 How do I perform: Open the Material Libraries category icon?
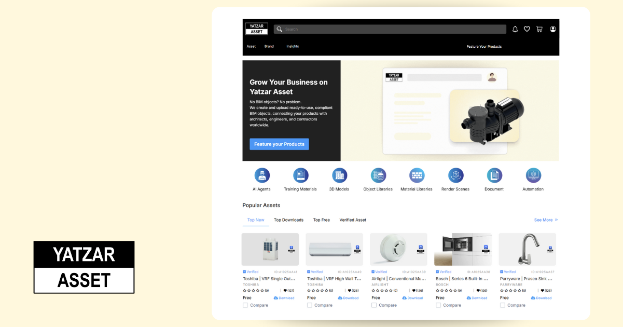[x=417, y=175]
